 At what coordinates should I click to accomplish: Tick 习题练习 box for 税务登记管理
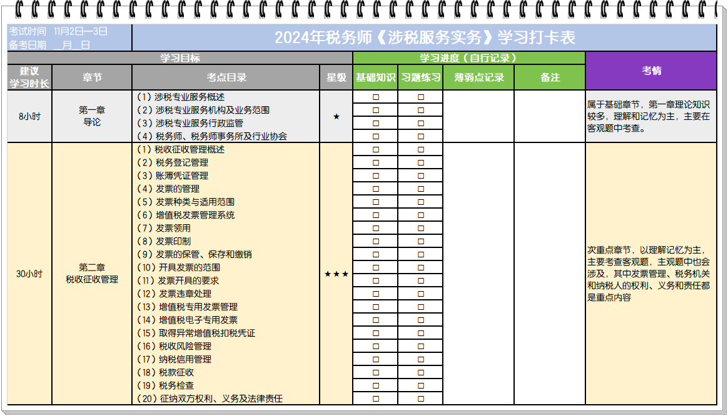pos(421,163)
